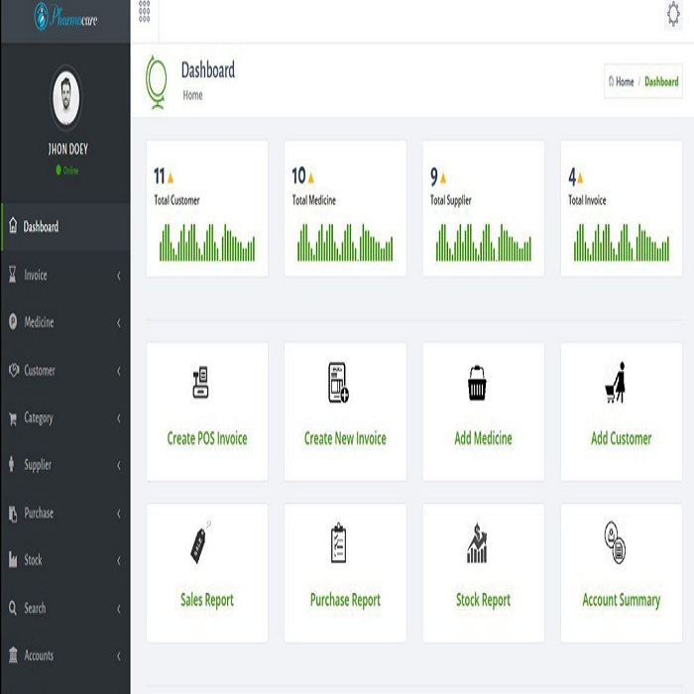Expand the Medicine sidebar menu
This screenshot has height=694, width=694.
64,322
